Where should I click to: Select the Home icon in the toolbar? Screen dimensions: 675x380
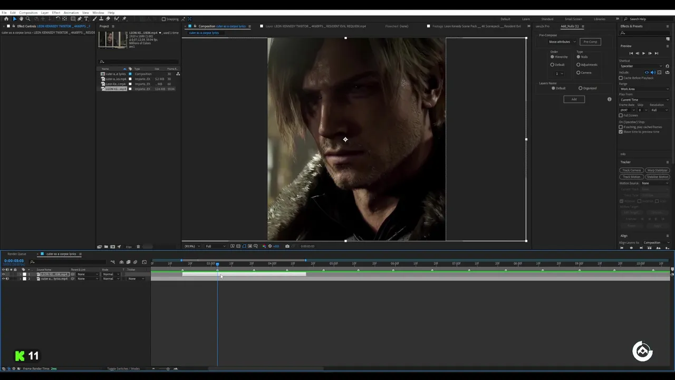click(x=6, y=19)
